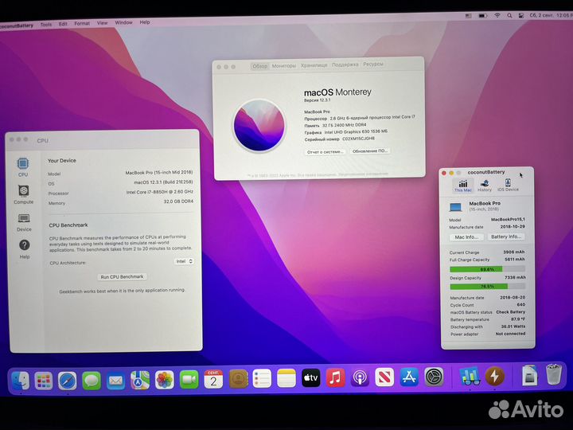Click date and time in menu bar
573x430 pixels.
(x=551, y=15)
